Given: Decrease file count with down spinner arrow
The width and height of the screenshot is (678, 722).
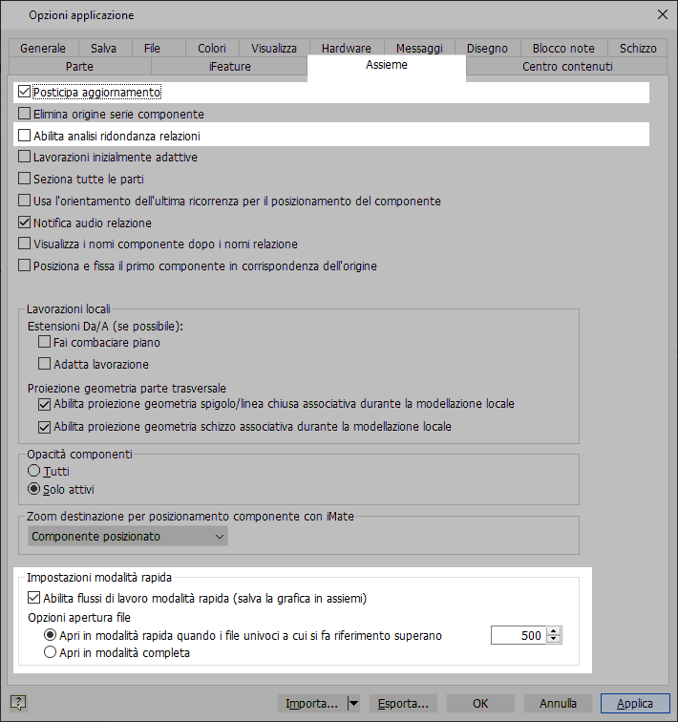Looking at the screenshot, I should click(x=553, y=640).
